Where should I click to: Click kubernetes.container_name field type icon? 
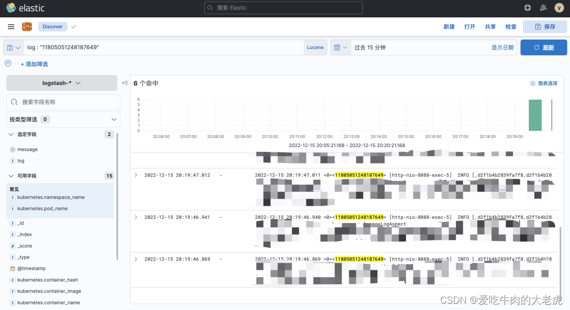[x=13, y=303]
